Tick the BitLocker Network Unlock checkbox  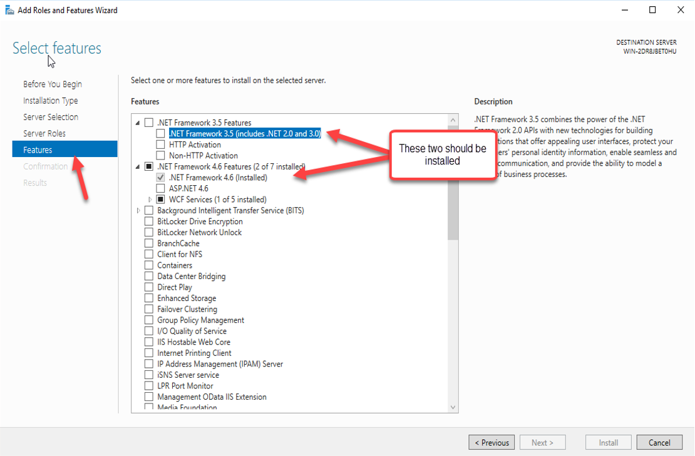(149, 233)
